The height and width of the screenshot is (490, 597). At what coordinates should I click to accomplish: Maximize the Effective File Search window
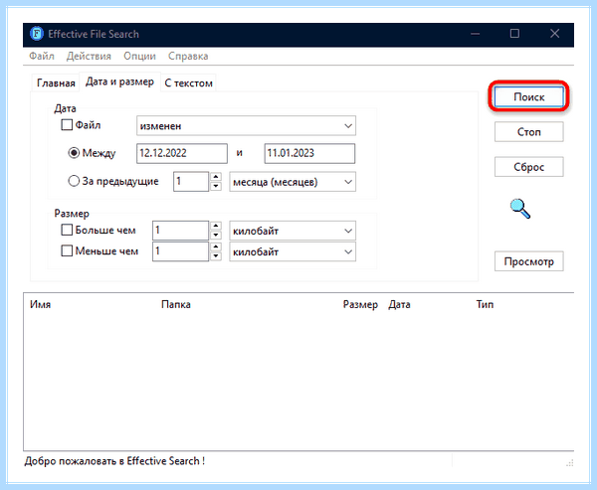pyautogui.click(x=514, y=34)
